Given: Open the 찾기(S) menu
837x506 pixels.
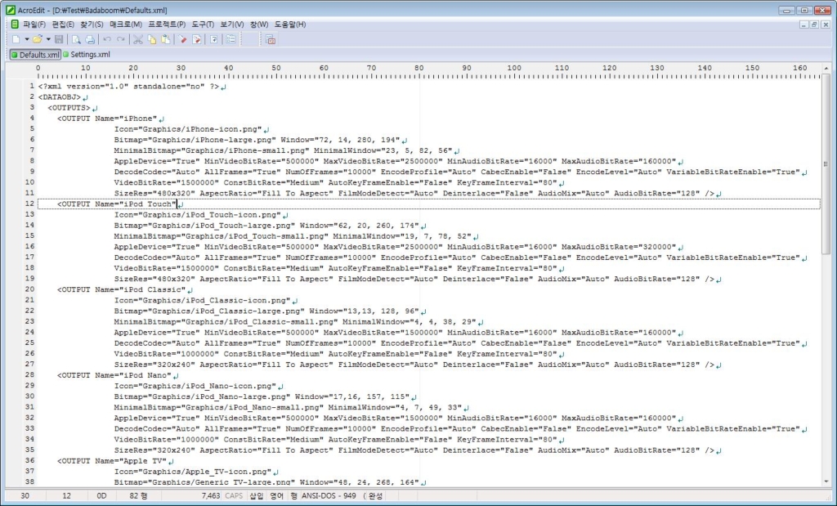Looking at the screenshot, I should coord(92,25).
